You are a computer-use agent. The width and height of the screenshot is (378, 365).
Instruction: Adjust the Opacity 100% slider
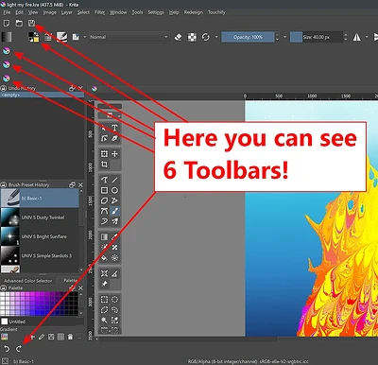[x=248, y=37]
